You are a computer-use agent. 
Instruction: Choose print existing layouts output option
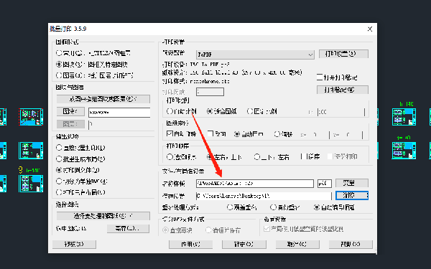[x=59, y=192]
